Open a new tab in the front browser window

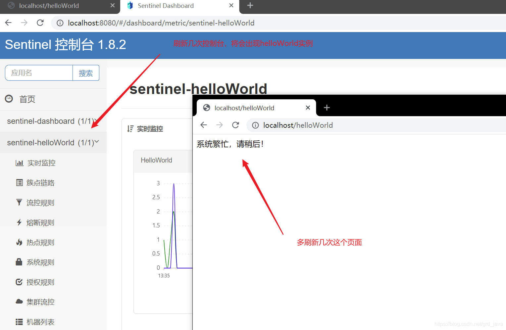(x=327, y=108)
